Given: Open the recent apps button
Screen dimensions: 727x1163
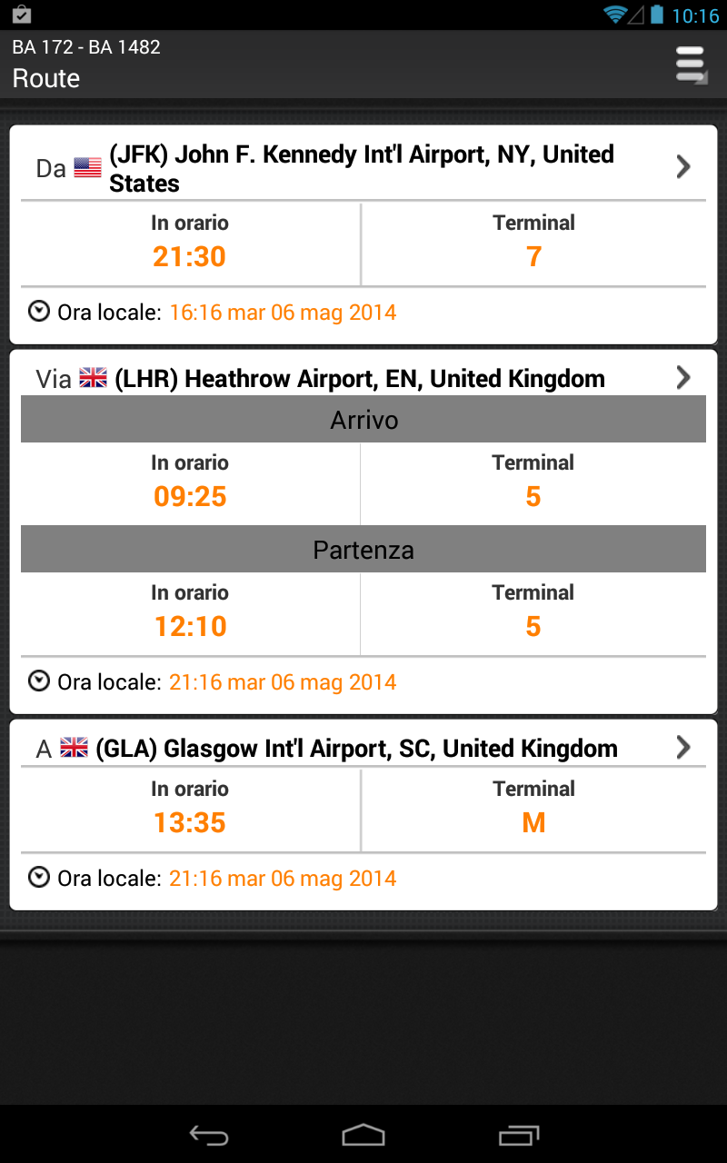Looking at the screenshot, I should pyautogui.click(x=519, y=1135).
